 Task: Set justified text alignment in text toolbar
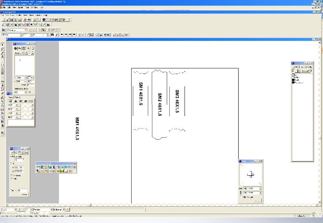click(74, 35)
